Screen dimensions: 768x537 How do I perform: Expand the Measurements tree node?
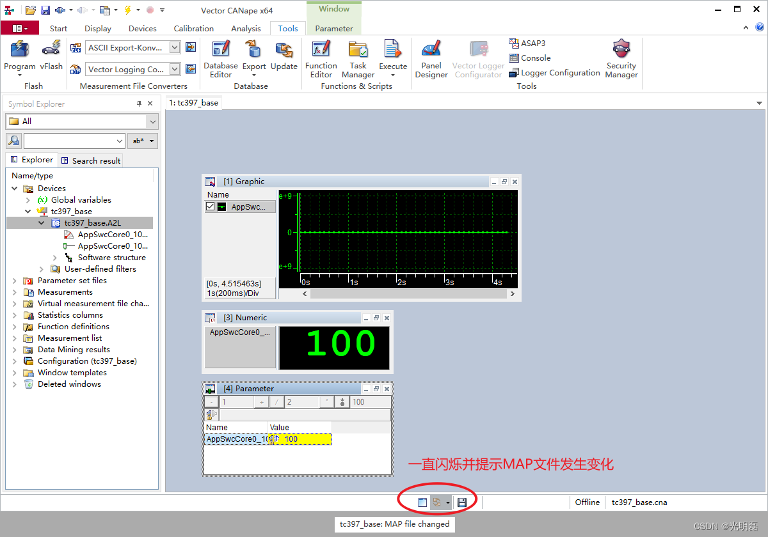coord(15,292)
